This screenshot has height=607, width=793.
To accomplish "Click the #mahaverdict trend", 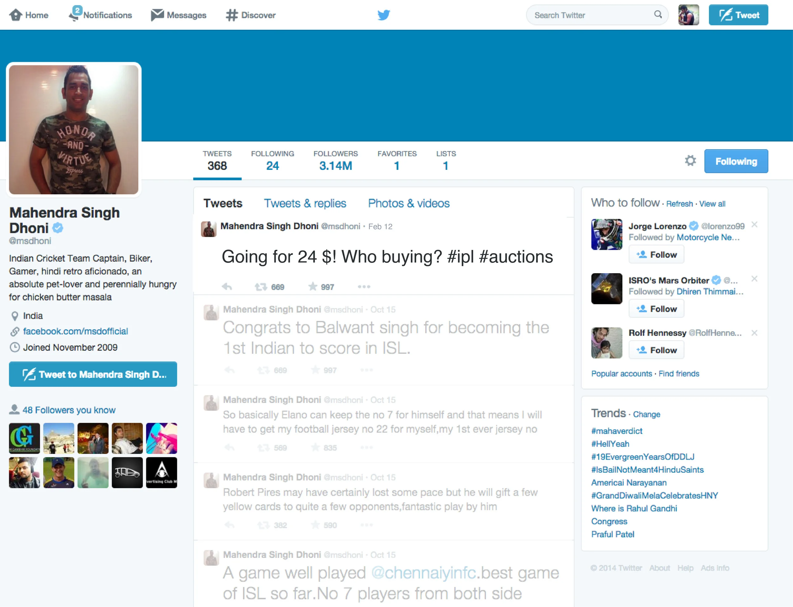I will pyautogui.click(x=617, y=431).
